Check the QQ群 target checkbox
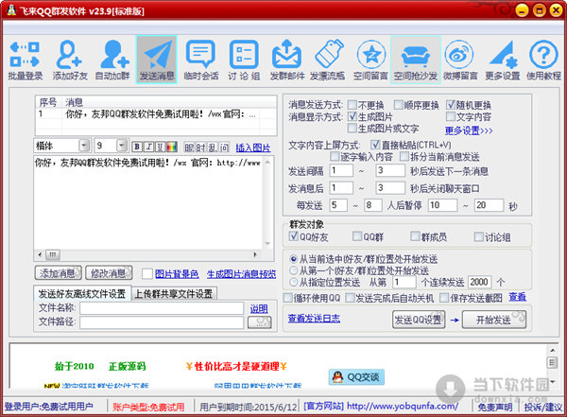This screenshot has width=567, height=417. (357, 236)
